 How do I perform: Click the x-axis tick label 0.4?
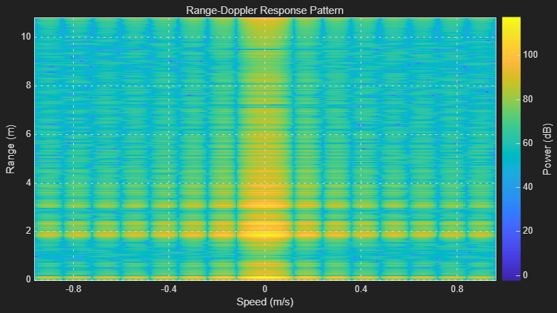click(x=361, y=288)
